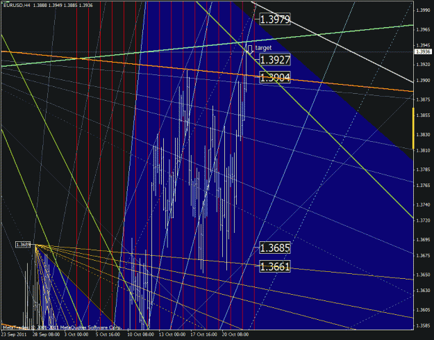Click the 1.3720 value on price scale
434x340 pixels.
[423, 220]
